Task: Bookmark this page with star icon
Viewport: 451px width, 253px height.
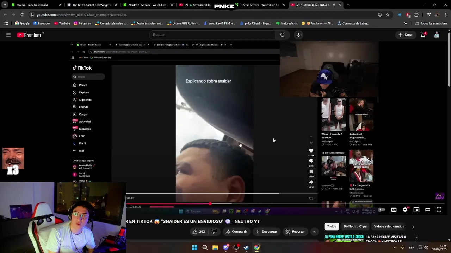Action: 388,15
